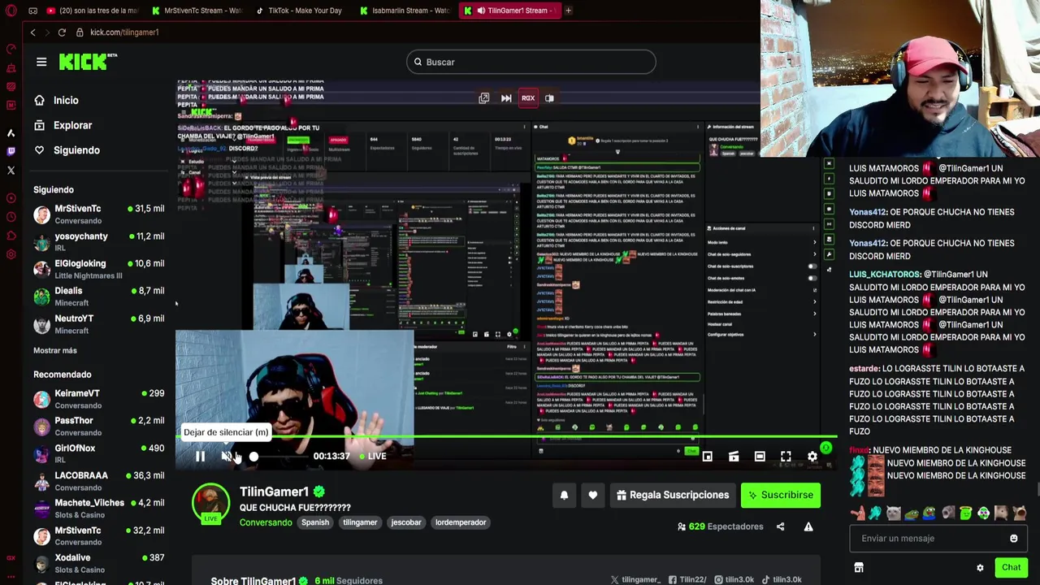
Task: Go back in browser
Action: 32,32
